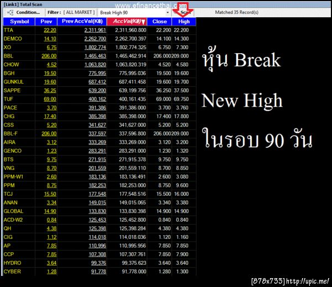Select the DEMCO symbol
The width and height of the screenshot is (332, 287).
click(x=13, y=39)
